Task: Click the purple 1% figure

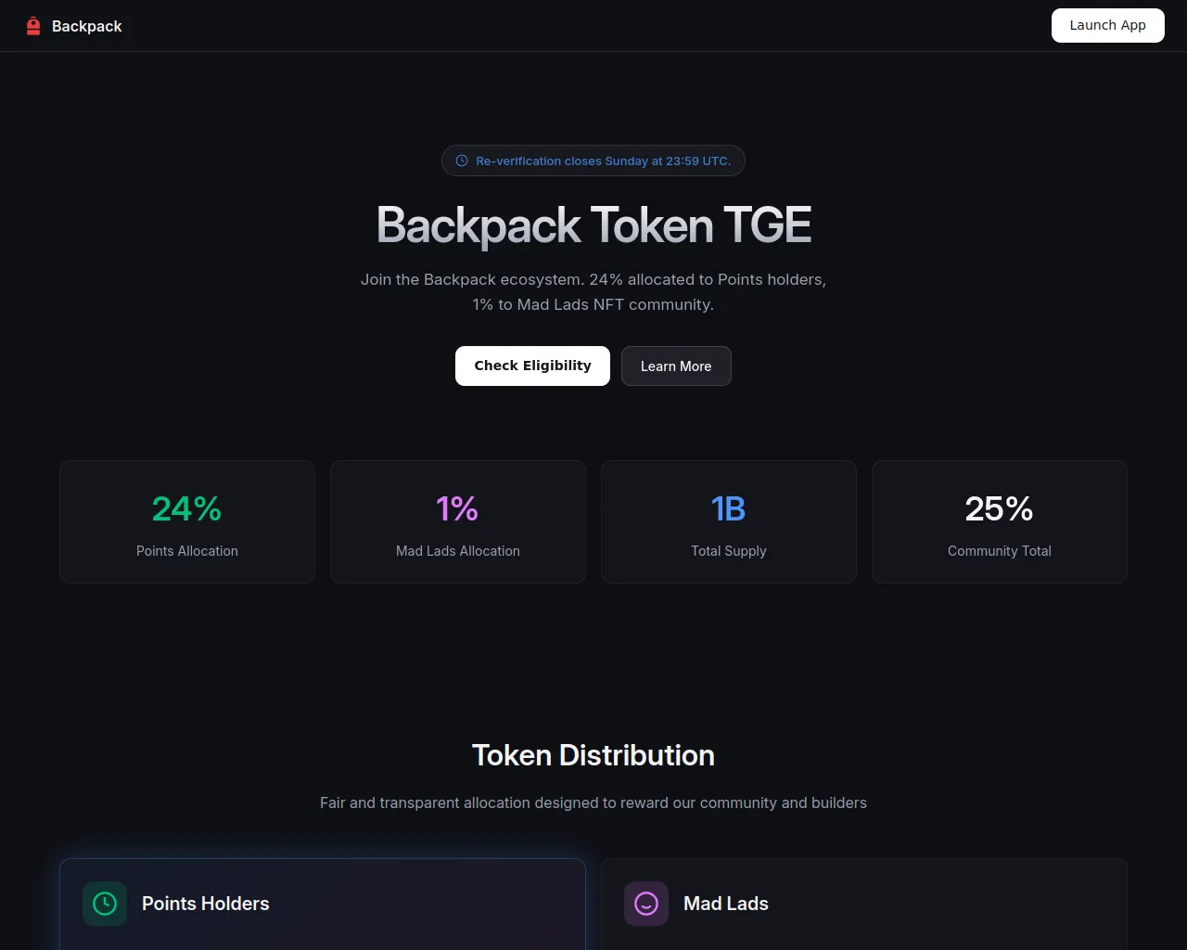Action: point(458,508)
